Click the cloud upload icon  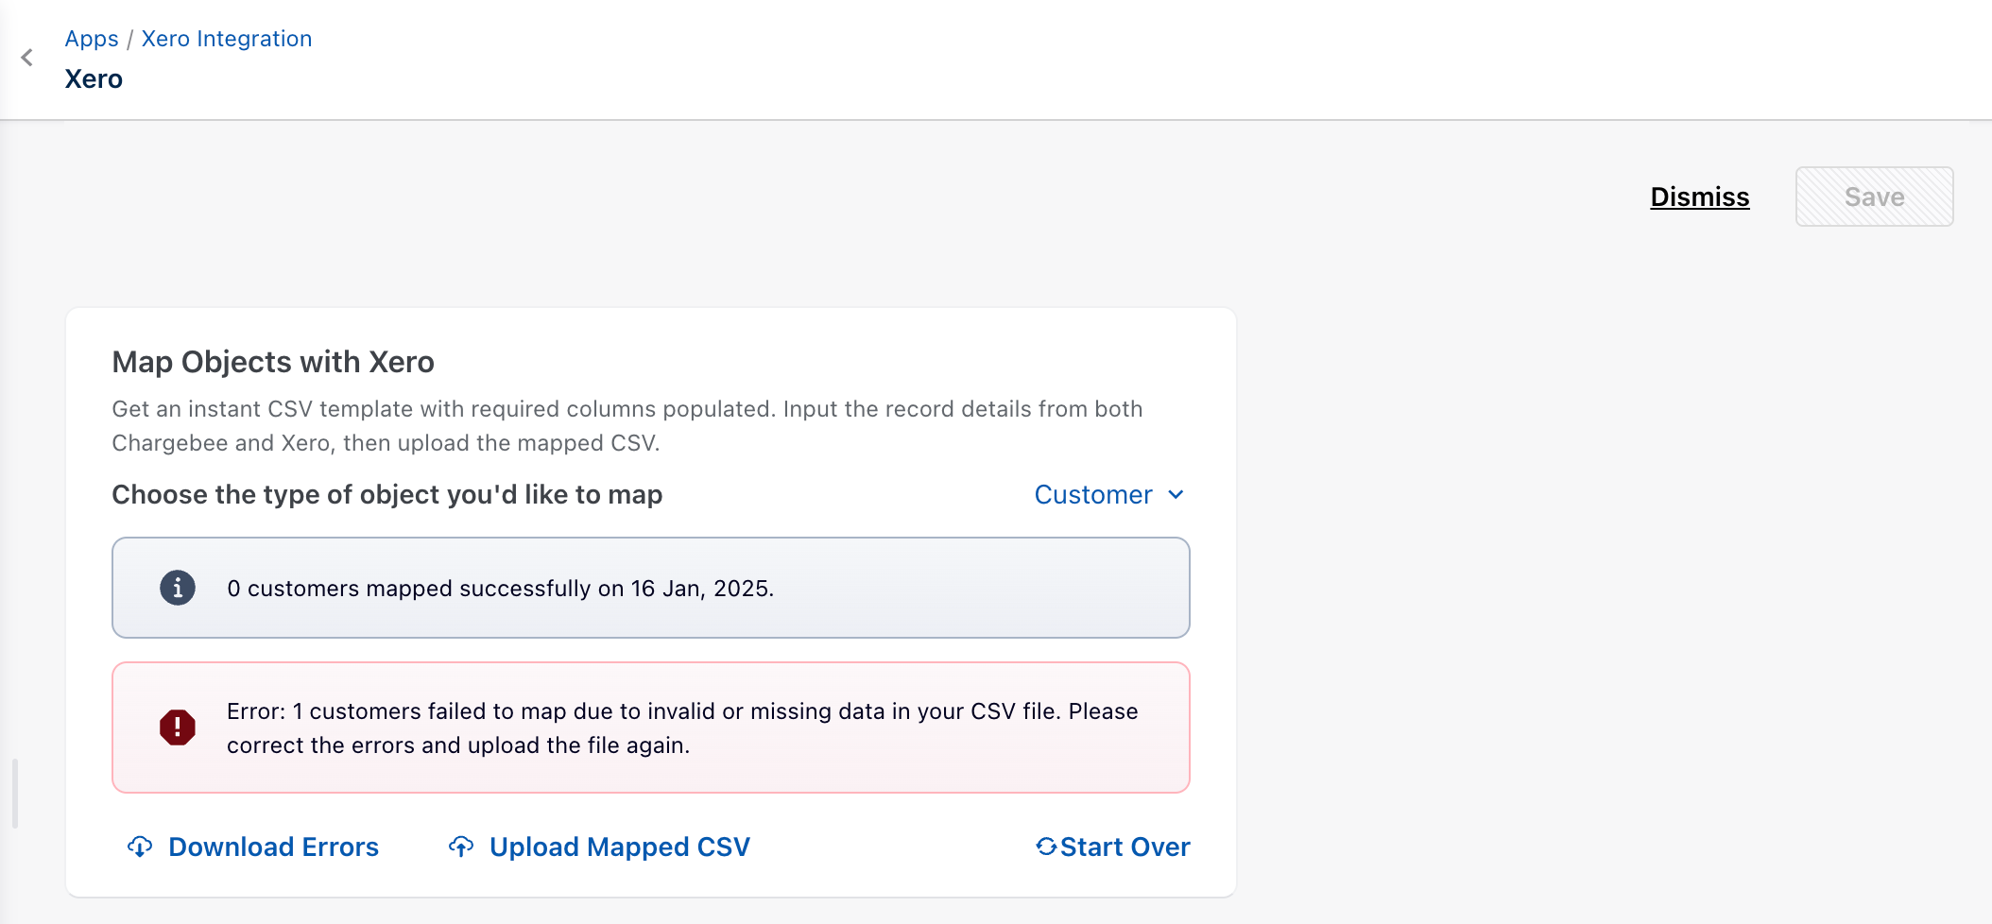click(x=461, y=847)
